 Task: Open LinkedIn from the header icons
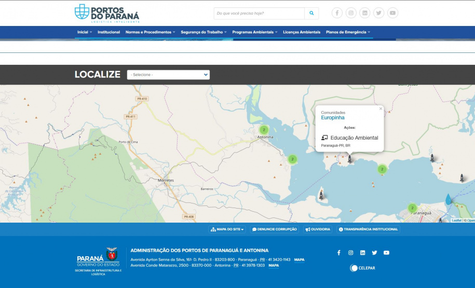click(365, 13)
